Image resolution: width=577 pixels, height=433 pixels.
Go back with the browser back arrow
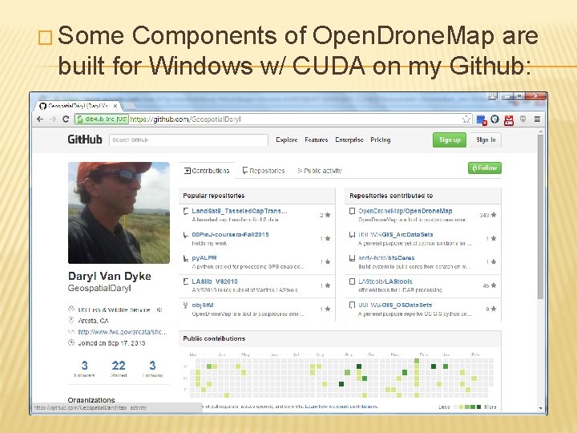pos(40,119)
